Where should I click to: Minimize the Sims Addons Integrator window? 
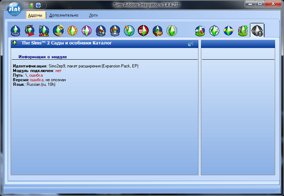pos(250,4)
